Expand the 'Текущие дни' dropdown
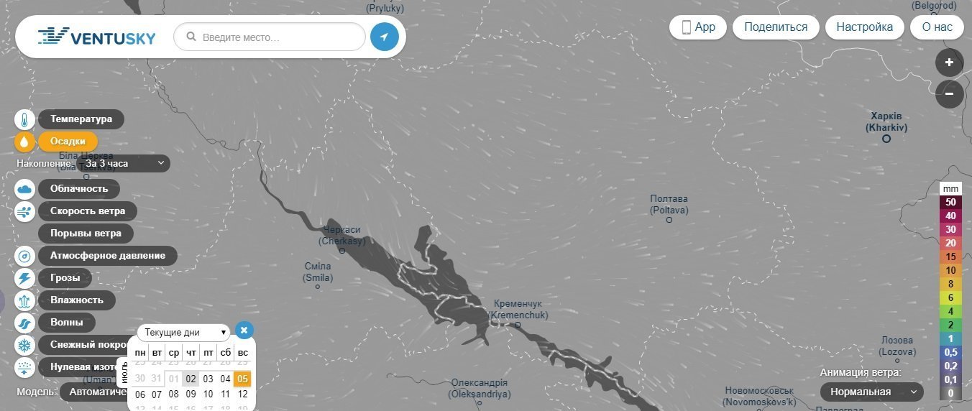 pyautogui.click(x=185, y=333)
